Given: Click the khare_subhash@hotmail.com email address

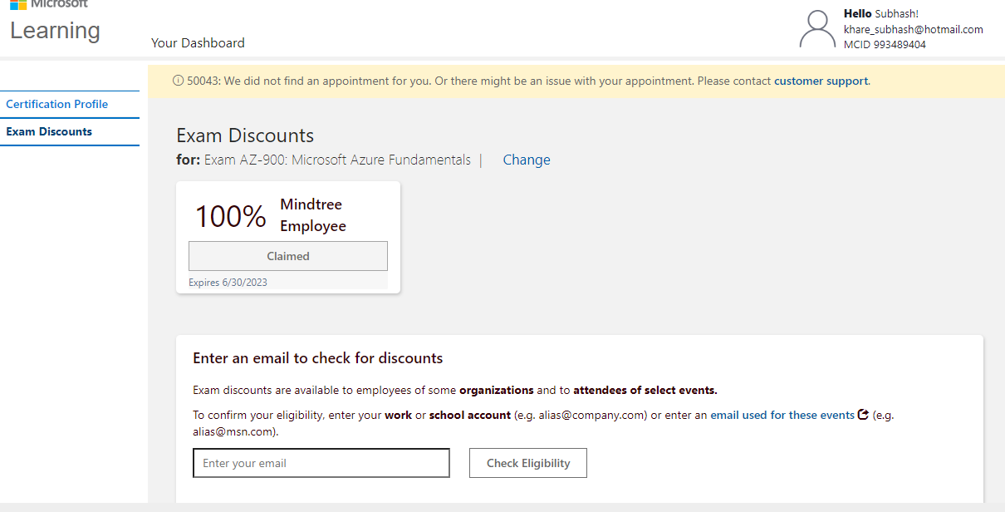Looking at the screenshot, I should click(913, 30).
